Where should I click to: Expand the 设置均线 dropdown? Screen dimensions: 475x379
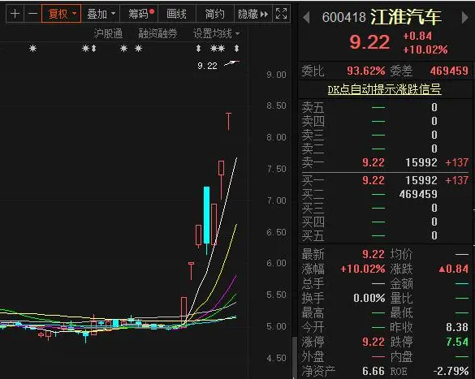tap(216, 33)
